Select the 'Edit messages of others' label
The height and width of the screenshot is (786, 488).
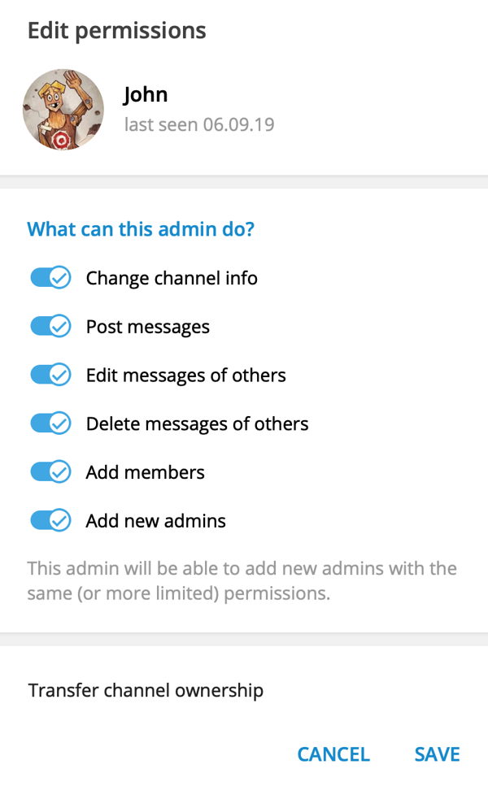tap(186, 376)
